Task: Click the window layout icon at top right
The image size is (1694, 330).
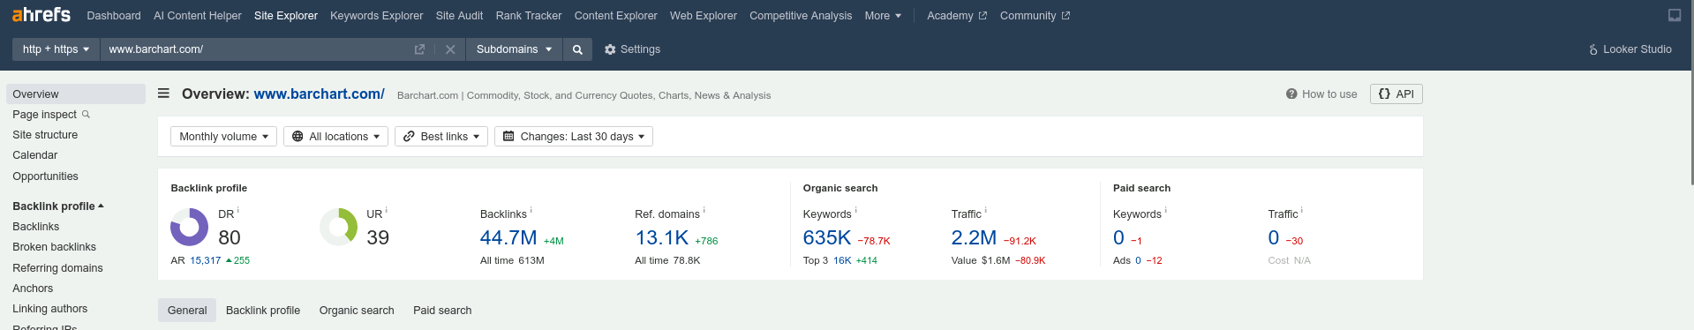Action: coord(1674,15)
